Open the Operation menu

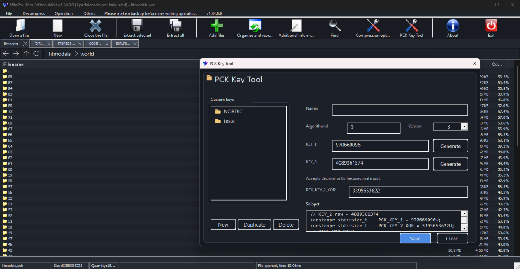click(64, 13)
